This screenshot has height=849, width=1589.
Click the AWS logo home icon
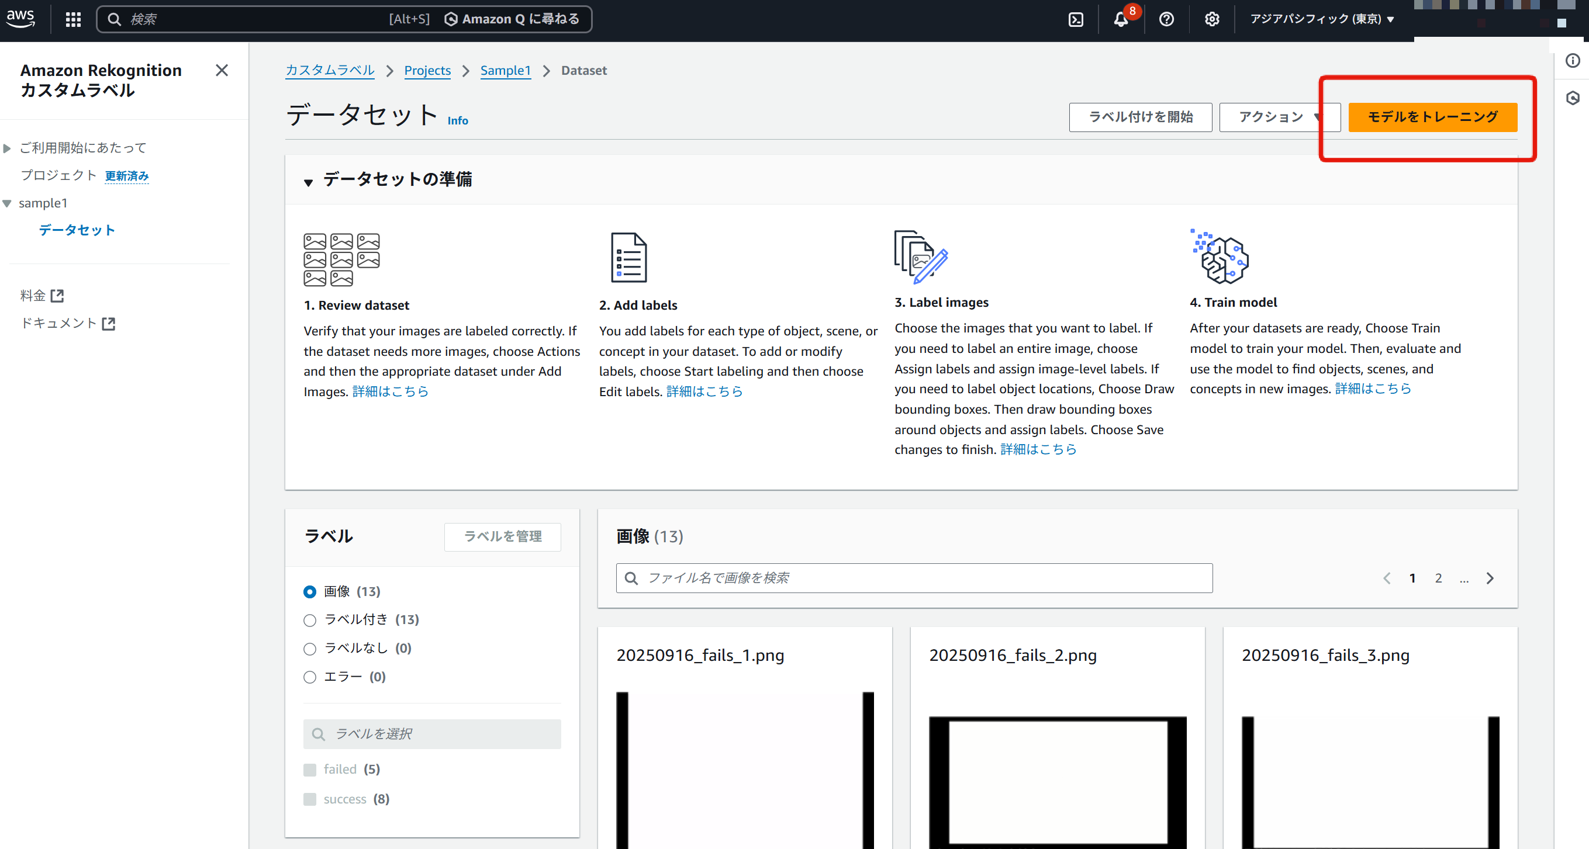[21, 19]
